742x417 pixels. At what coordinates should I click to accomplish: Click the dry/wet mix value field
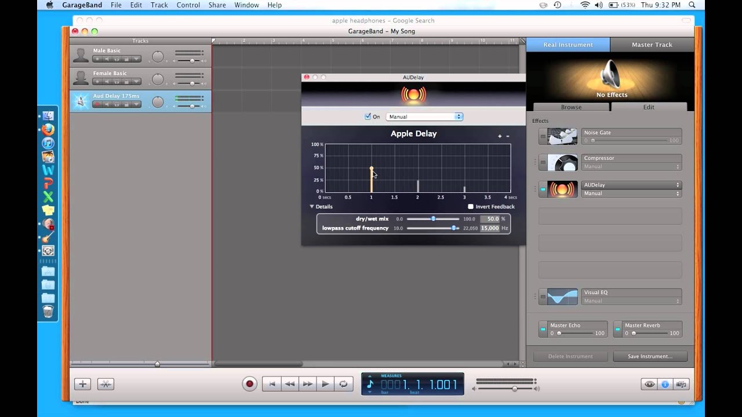click(490, 219)
